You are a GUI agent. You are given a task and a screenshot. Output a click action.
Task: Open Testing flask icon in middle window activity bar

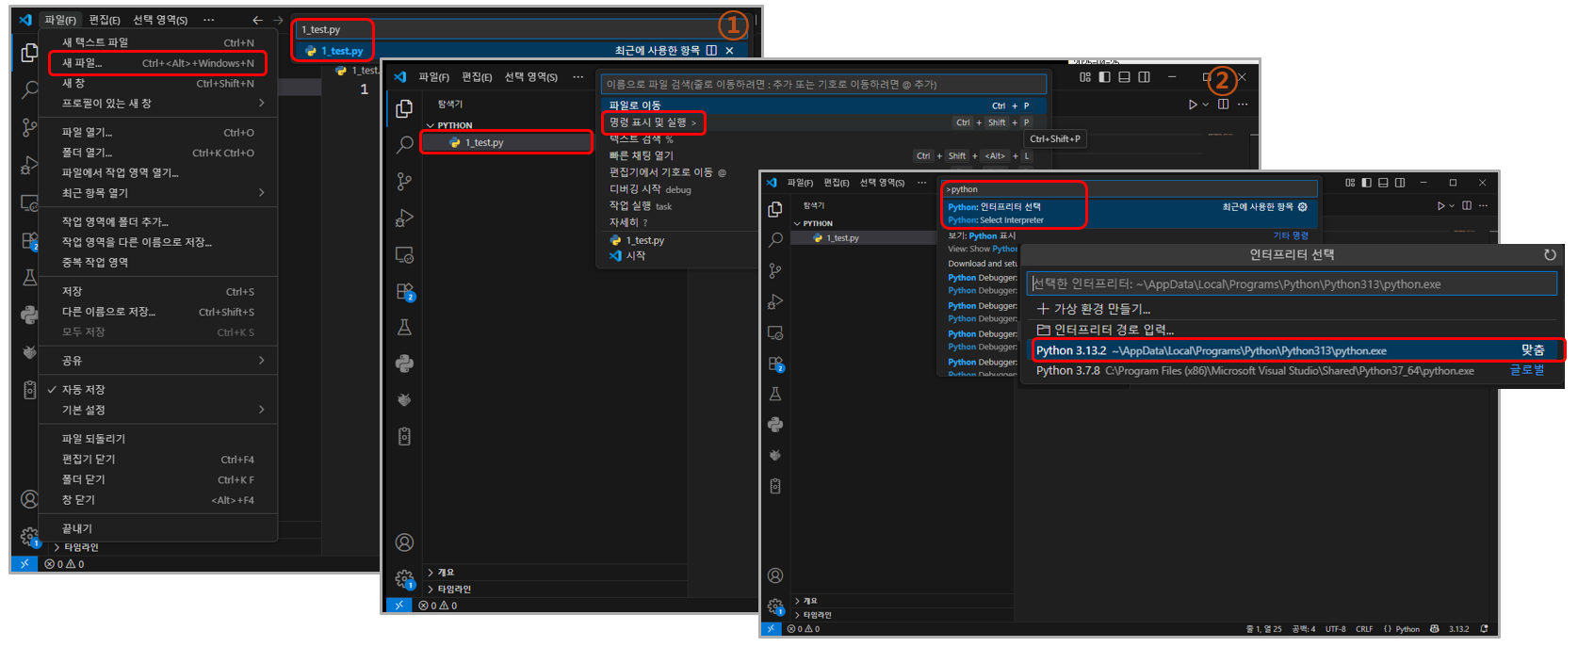(404, 328)
